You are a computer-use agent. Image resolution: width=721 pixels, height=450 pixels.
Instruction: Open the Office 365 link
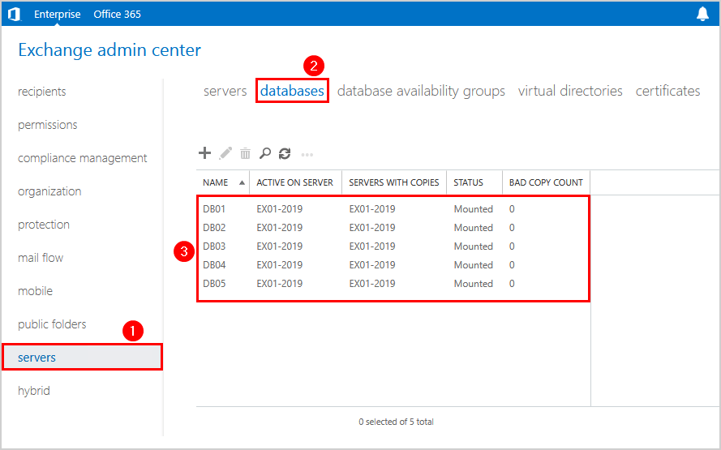click(117, 14)
